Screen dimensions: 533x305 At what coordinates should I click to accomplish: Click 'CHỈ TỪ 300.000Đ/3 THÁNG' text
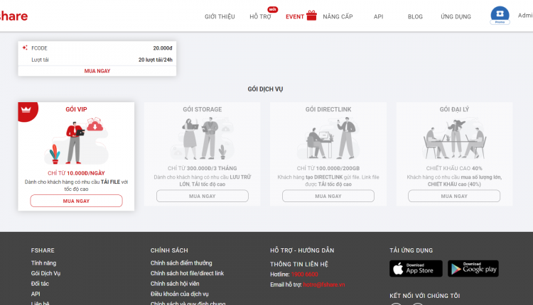point(203,168)
